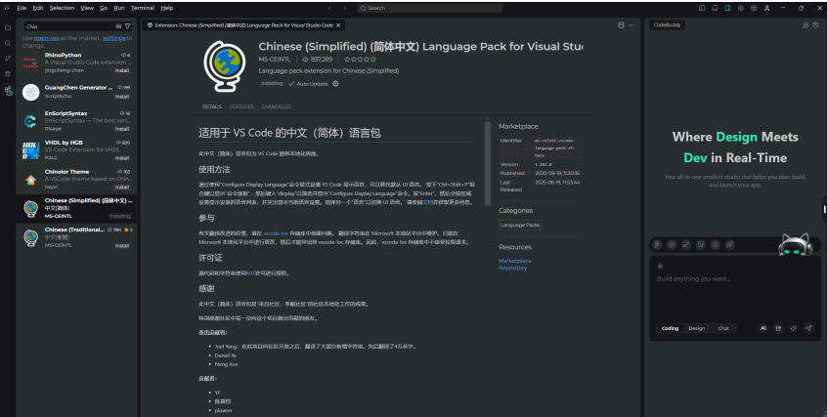Toggle primary sidebar visibility in title bar
The height and width of the screenshot is (417, 827).
pyautogui.click(x=701, y=8)
